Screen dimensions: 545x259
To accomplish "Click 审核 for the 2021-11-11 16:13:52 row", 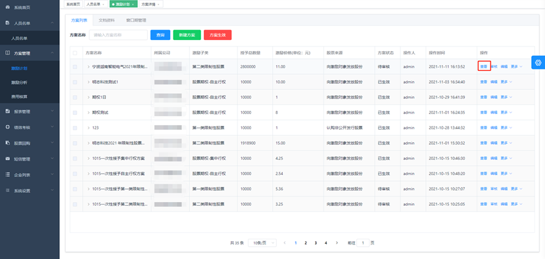I will pyautogui.click(x=494, y=67).
